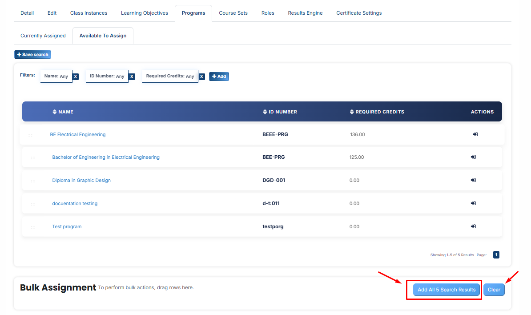Switch to Learning Objectives tab

145,13
